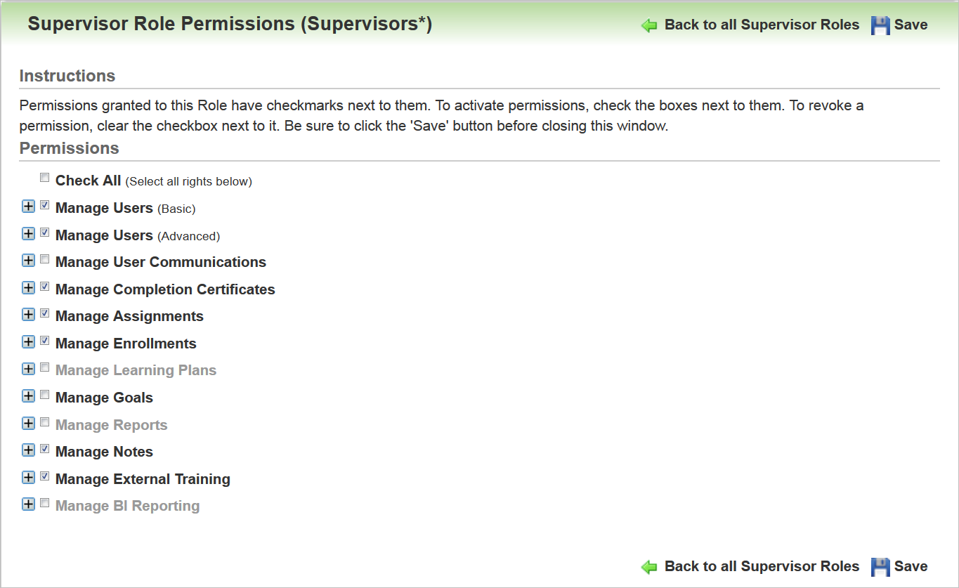Enable the Manage User Communications checkbox
959x588 pixels.
45,259
